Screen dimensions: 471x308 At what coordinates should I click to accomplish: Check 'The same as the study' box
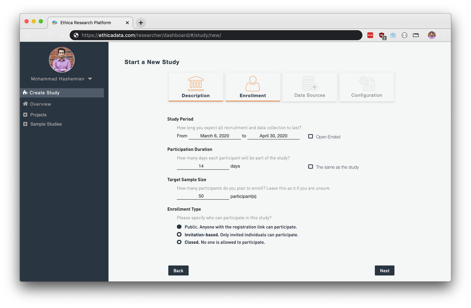[311, 167]
